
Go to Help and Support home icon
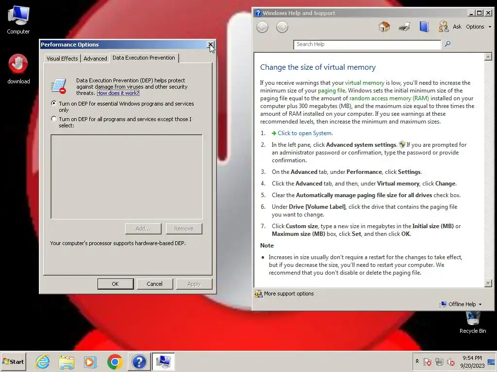384,27
